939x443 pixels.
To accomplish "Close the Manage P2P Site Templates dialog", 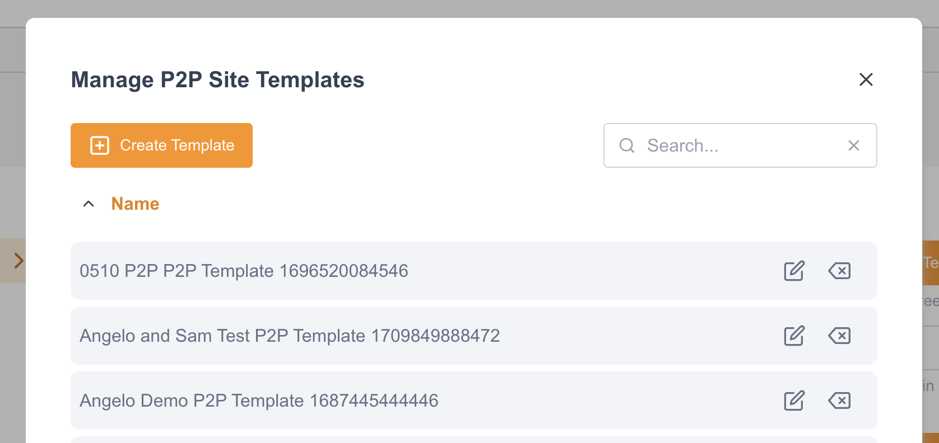I will 866,79.
